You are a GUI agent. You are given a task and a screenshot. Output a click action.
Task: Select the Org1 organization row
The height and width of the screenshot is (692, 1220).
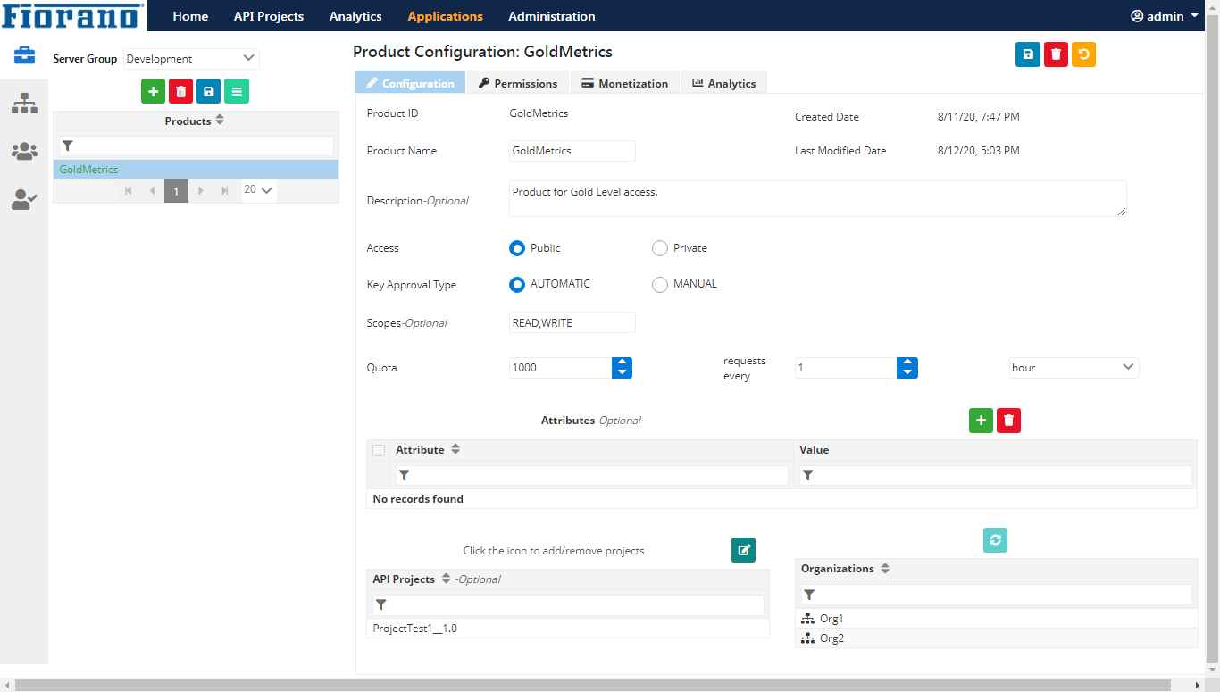click(996, 619)
